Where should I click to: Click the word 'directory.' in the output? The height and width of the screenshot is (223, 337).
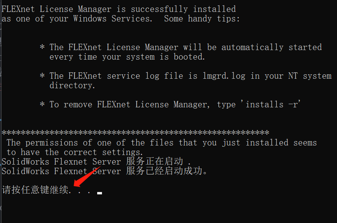[x=72, y=85]
